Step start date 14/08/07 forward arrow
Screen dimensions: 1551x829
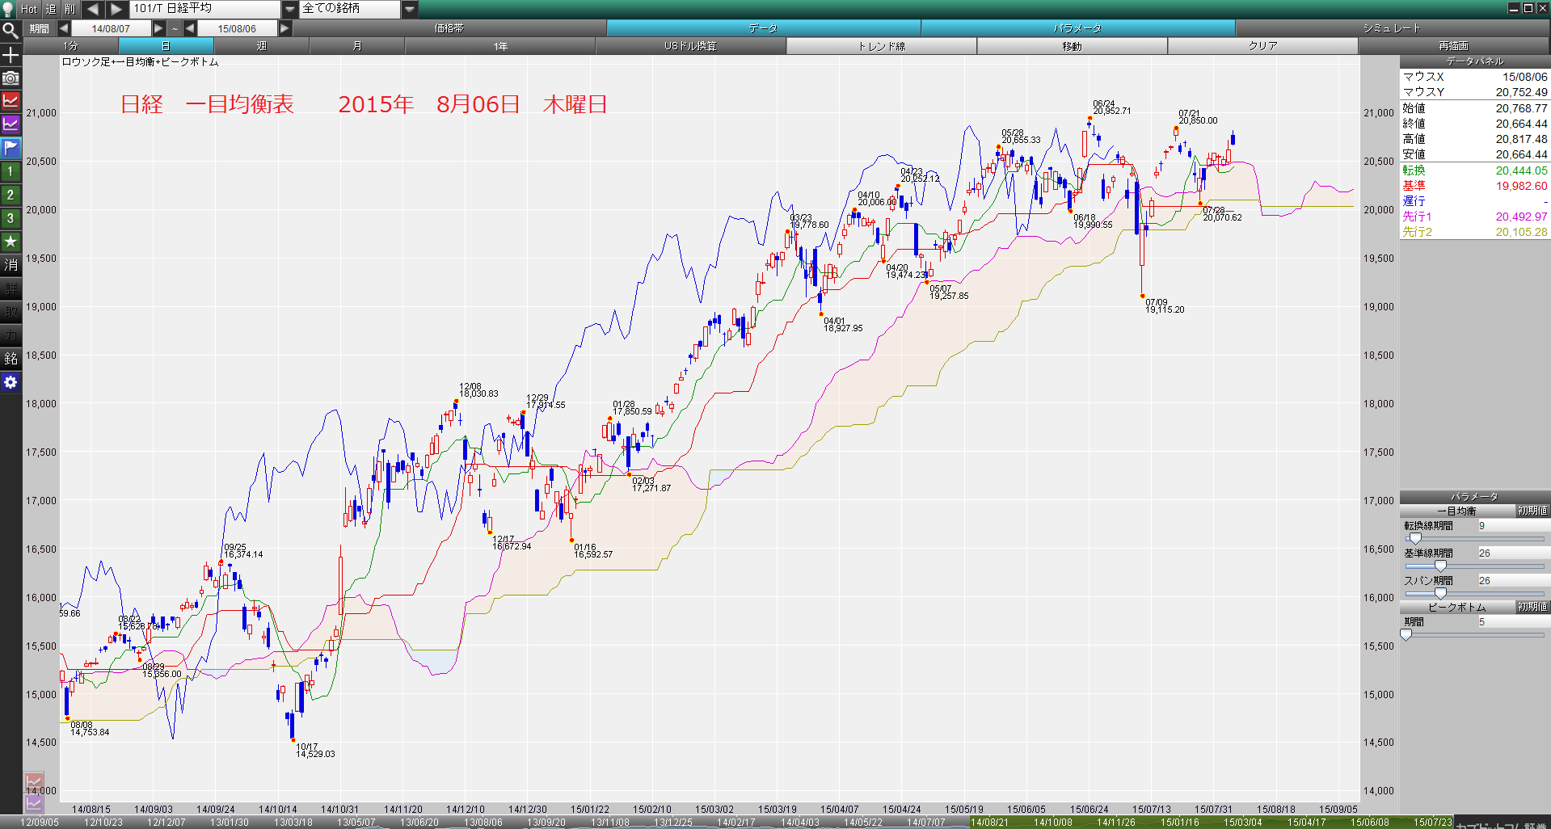(158, 28)
